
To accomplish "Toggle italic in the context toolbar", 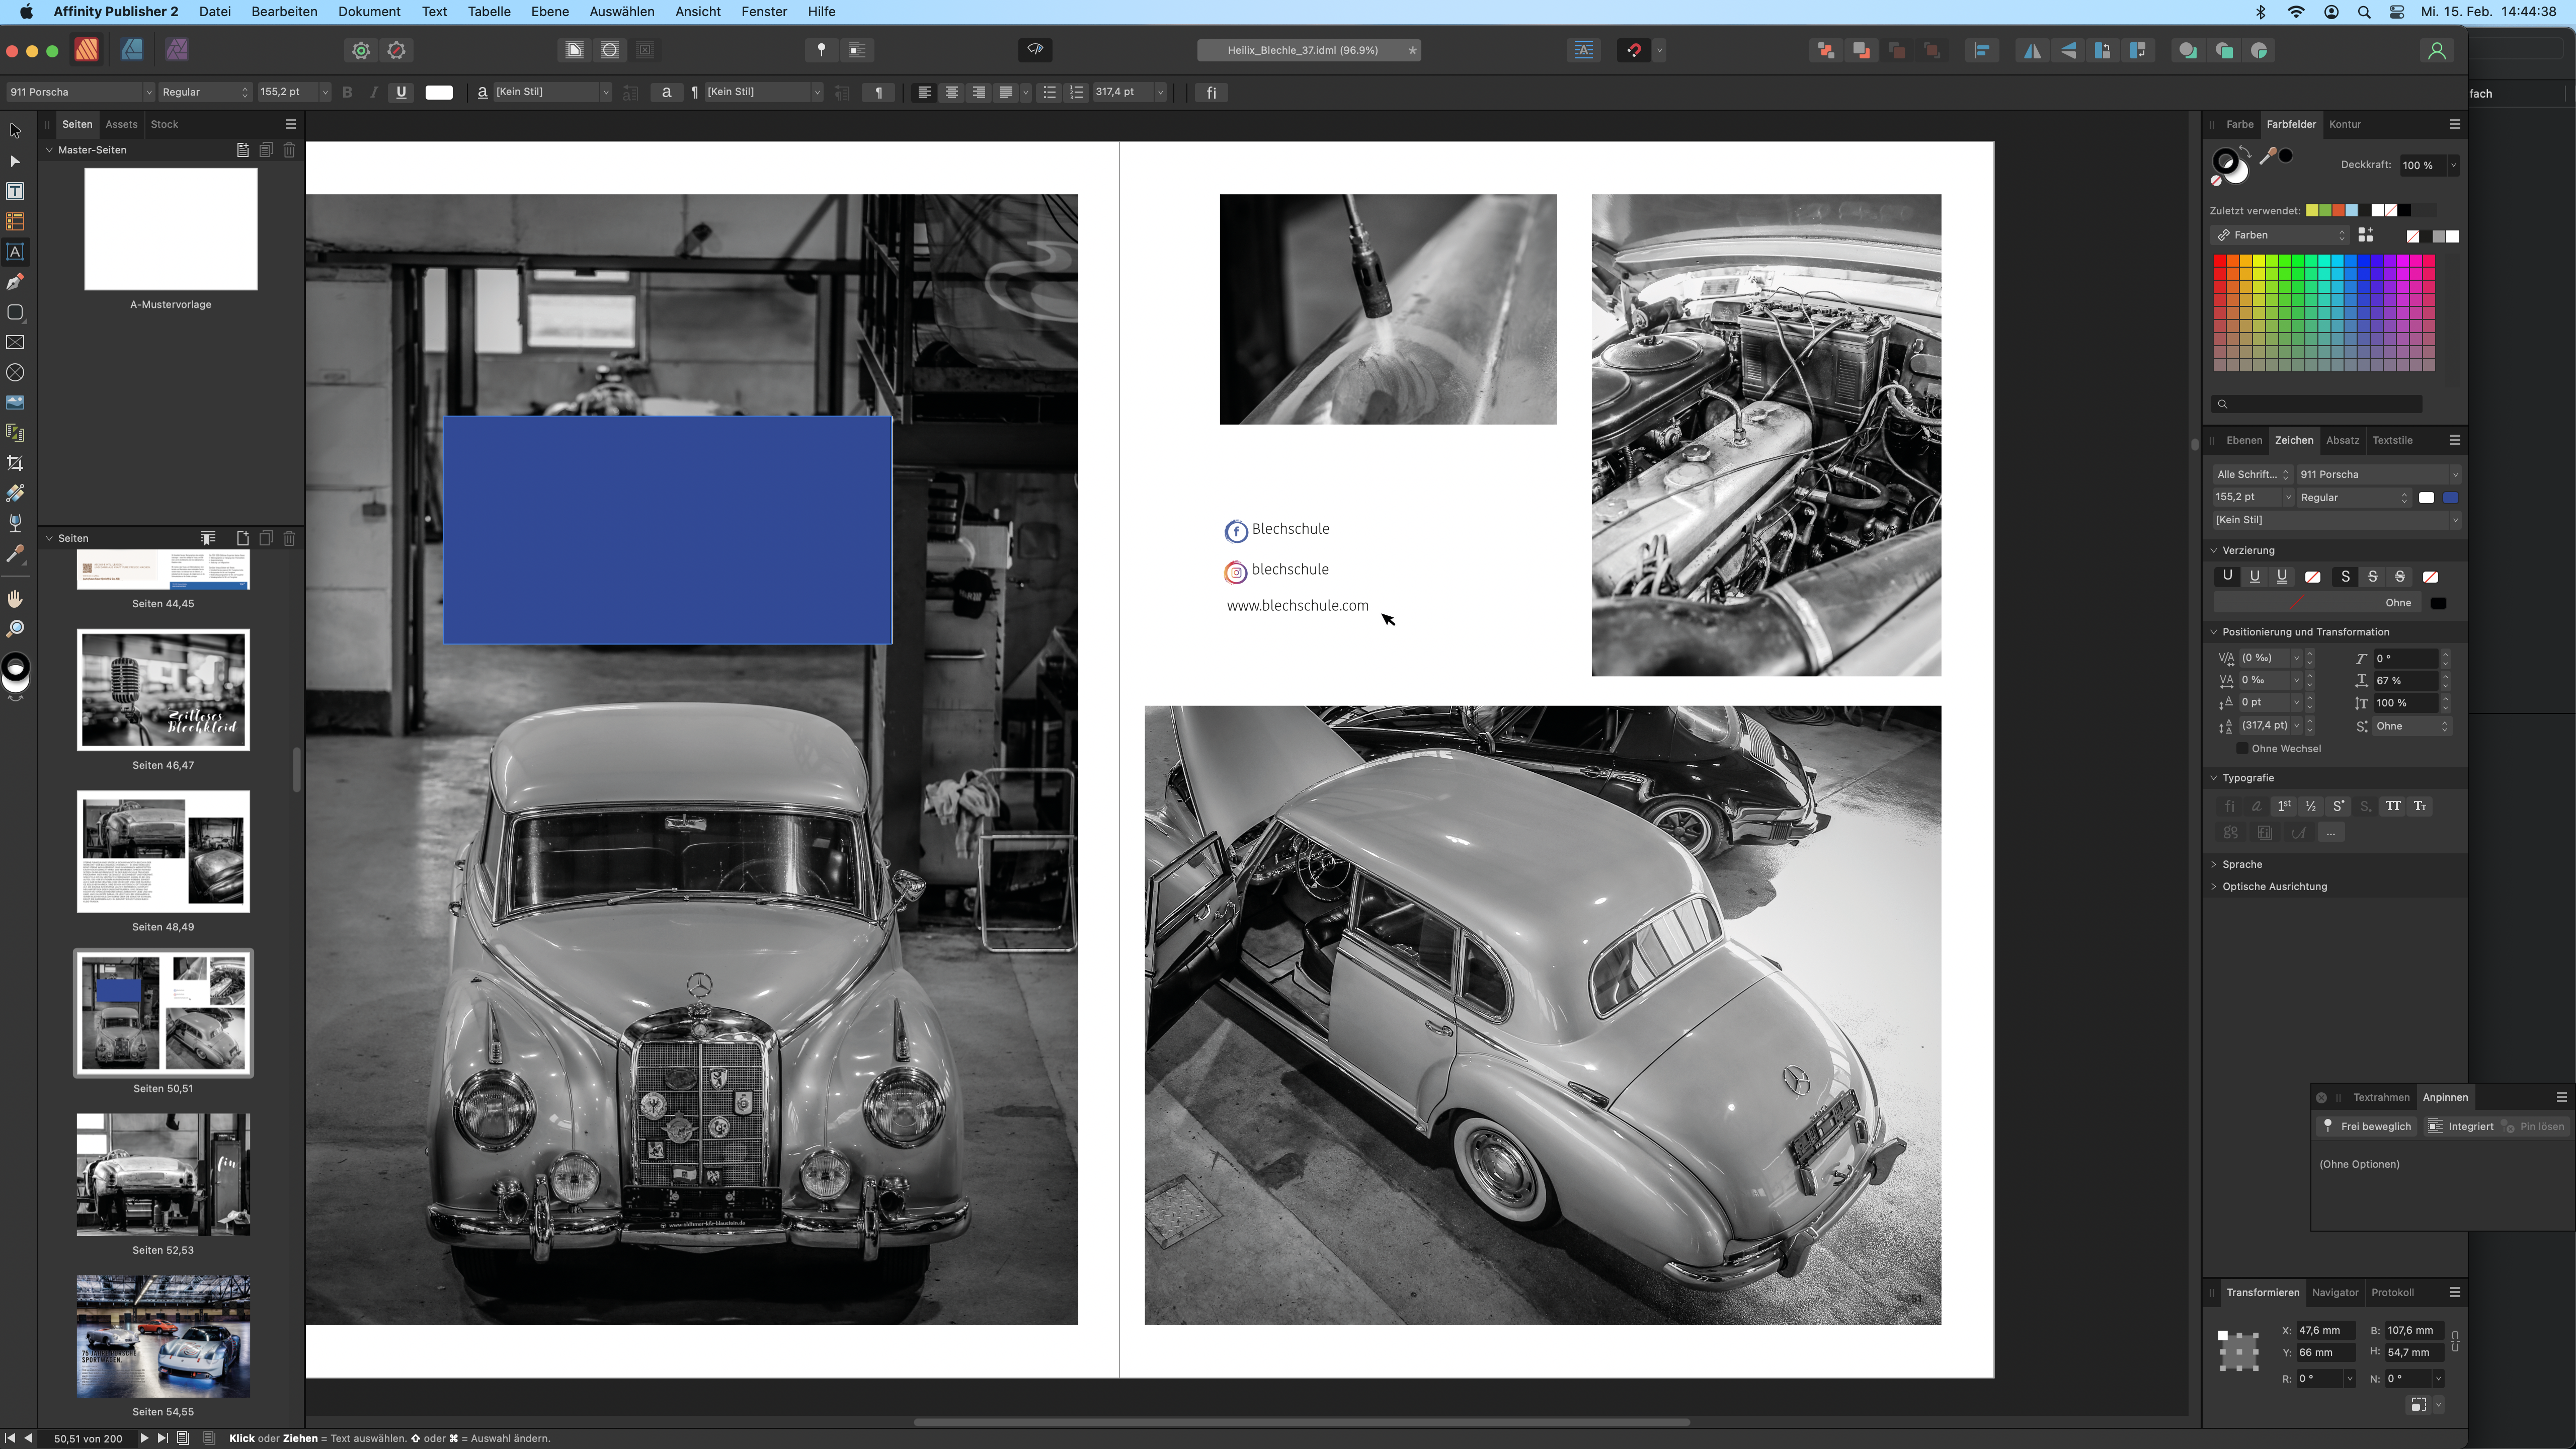I will [x=374, y=92].
